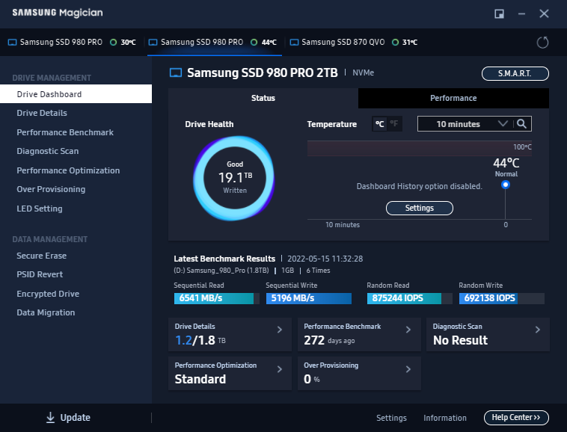Open Information link in footer

coord(445,418)
